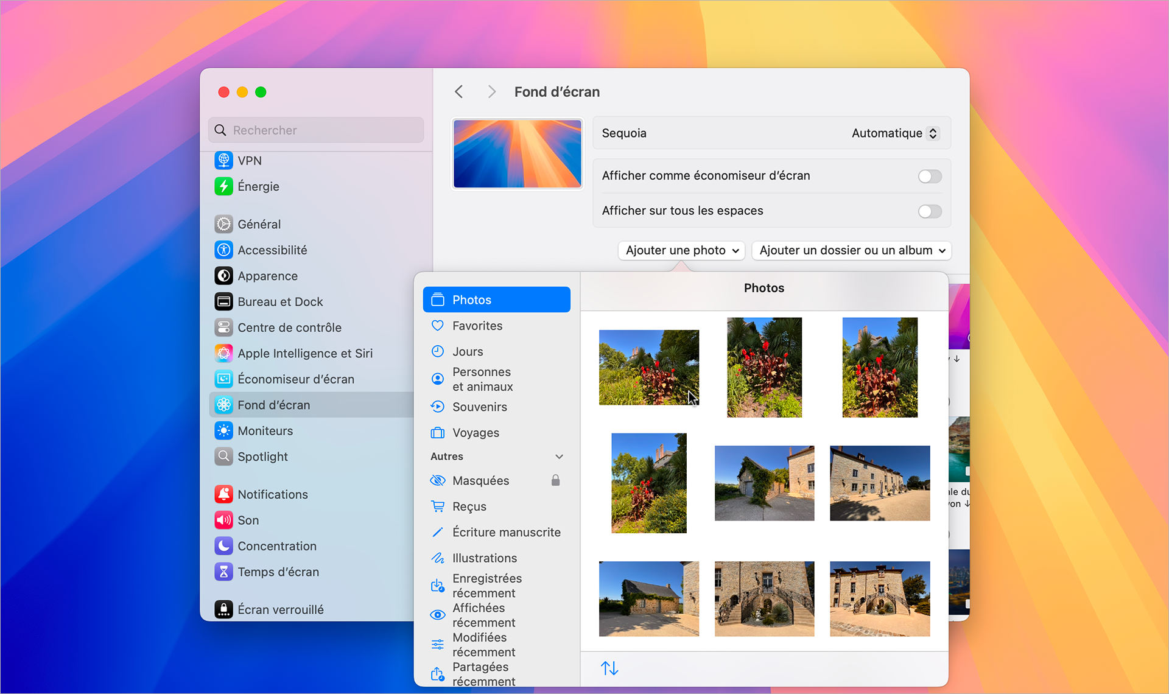Open the locked Masquées album
1169x694 pixels.
pyautogui.click(x=481, y=480)
